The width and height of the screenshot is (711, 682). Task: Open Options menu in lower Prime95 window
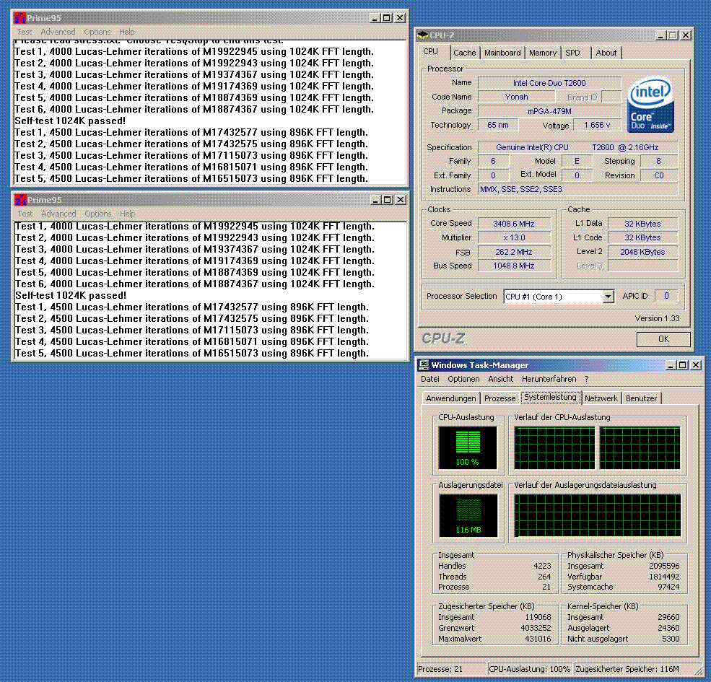(98, 214)
